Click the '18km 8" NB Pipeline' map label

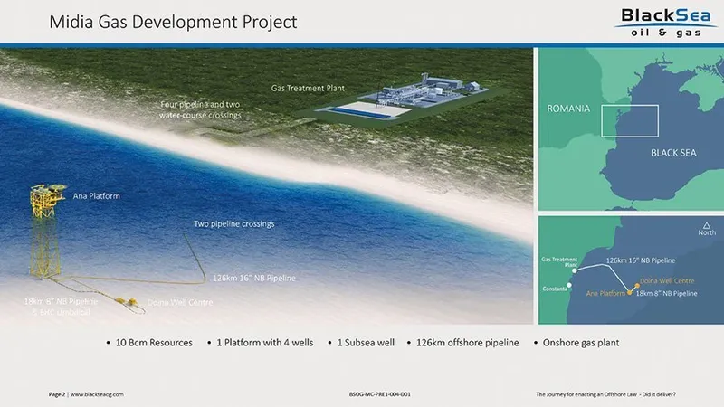(x=667, y=294)
